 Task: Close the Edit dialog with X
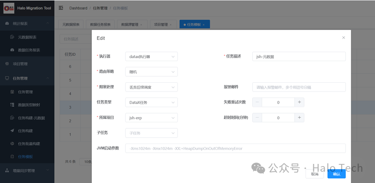343,37
